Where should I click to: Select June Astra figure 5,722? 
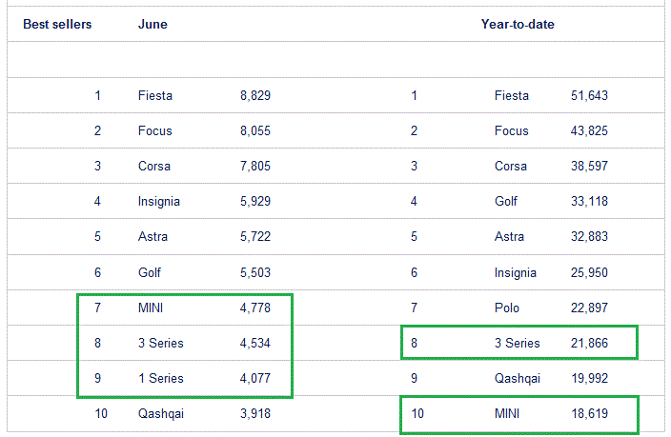tap(255, 237)
